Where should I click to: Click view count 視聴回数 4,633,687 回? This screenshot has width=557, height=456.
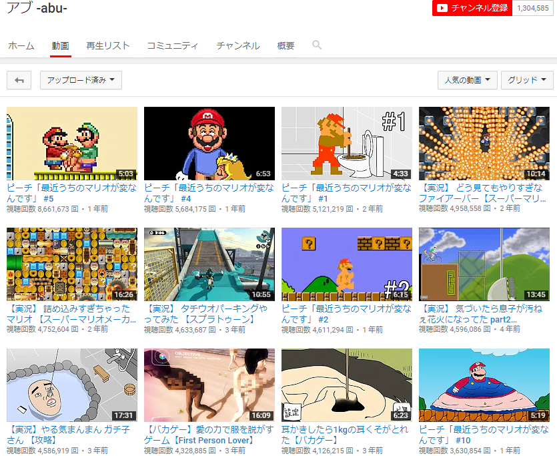(x=179, y=330)
